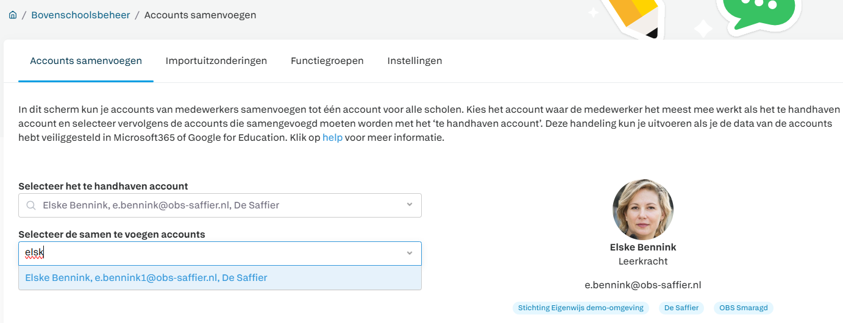Click the 'Stichting Eigenwijs demo-omgeving' tag
The image size is (843, 323).
point(581,308)
